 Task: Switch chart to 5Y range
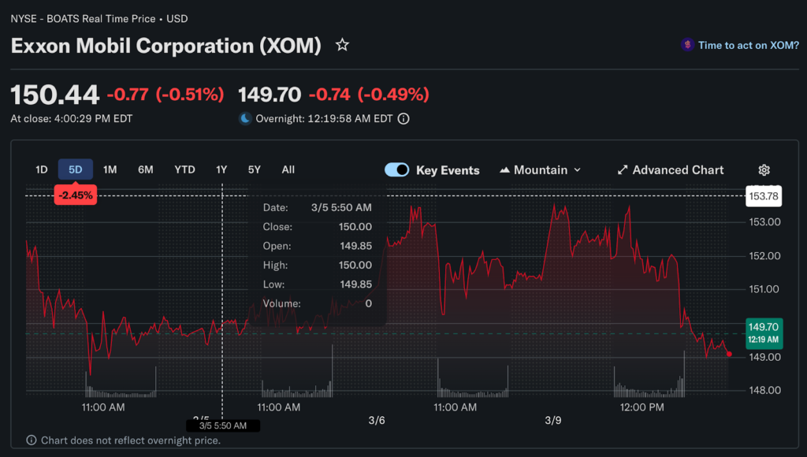[254, 169]
